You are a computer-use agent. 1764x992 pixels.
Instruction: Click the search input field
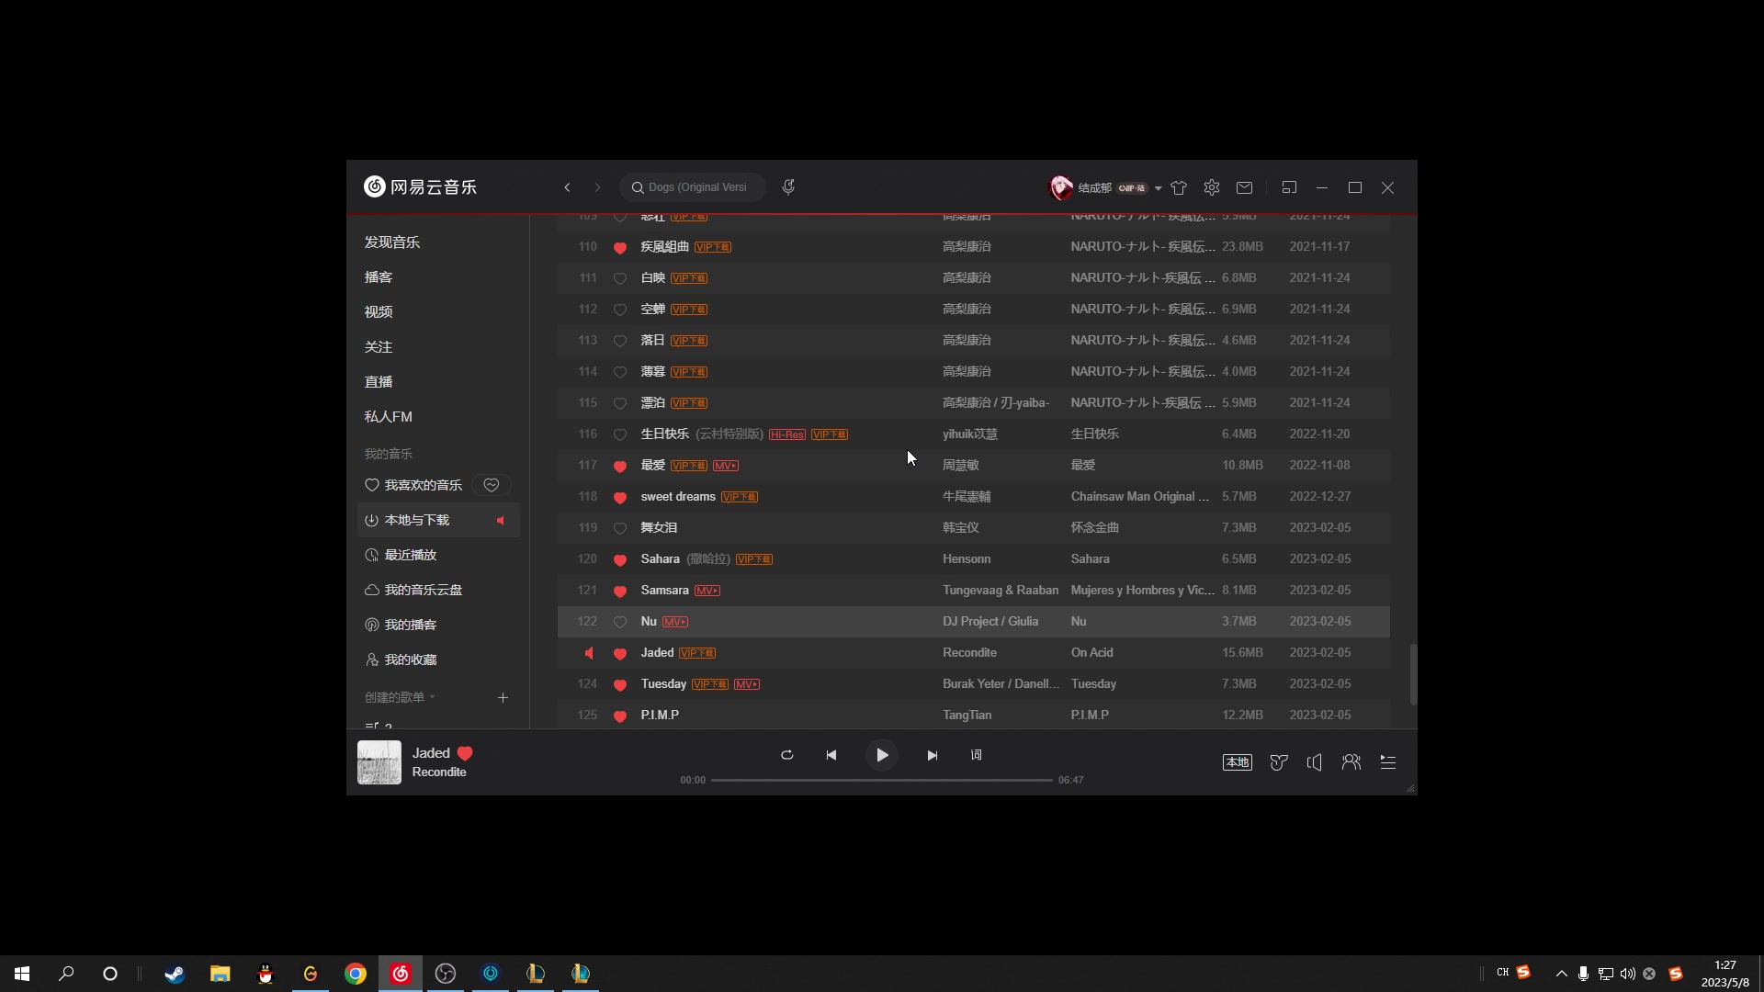[698, 187]
